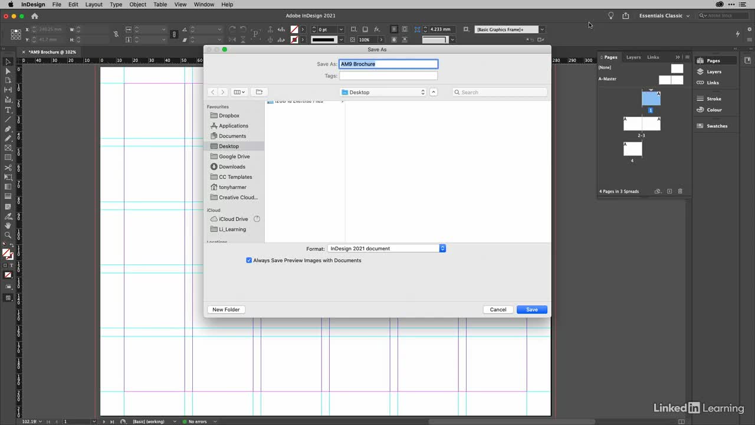Select the Direct Selection tool

[x=8, y=71]
